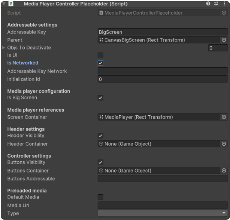
Task: Click the Media Url input field
Action: tap(162, 205)
